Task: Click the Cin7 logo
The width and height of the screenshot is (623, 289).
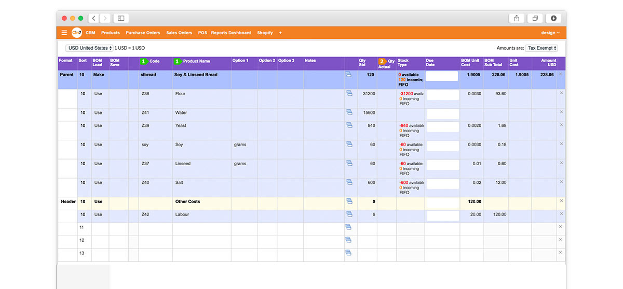Action: tap(77, 33)
